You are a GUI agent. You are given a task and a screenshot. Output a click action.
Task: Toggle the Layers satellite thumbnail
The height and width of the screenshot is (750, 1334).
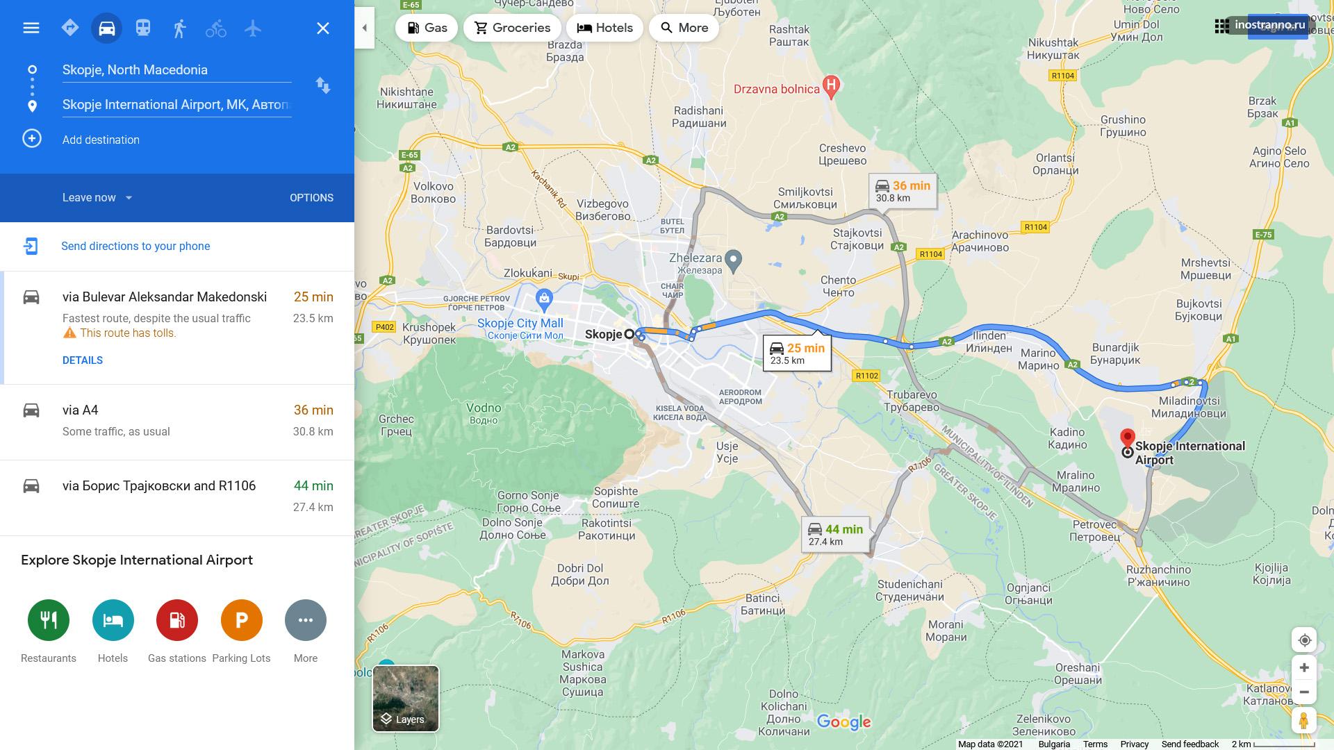coord(406,698)
